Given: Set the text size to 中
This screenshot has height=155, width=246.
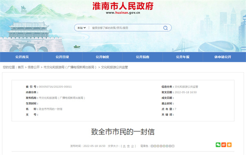Looking at the screenshot, I should 128,146.
